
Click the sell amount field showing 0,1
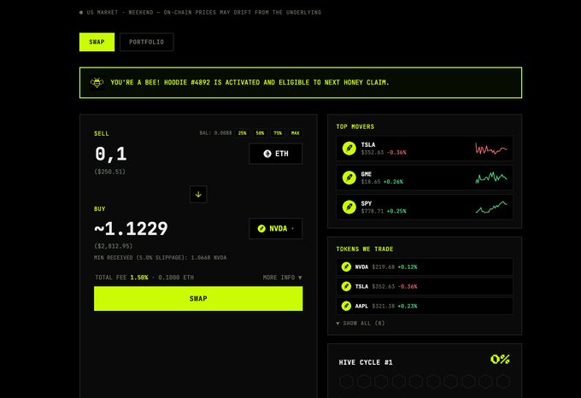pos(111,154)
